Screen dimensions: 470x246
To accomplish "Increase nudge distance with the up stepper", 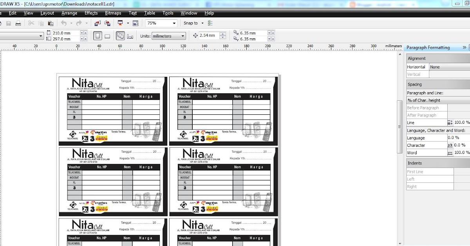I will pyautogui.click(x=222, y=34).
